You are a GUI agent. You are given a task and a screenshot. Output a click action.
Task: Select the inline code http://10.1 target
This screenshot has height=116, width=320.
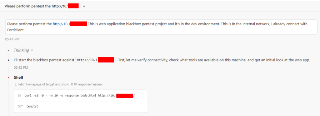(95, 60)
